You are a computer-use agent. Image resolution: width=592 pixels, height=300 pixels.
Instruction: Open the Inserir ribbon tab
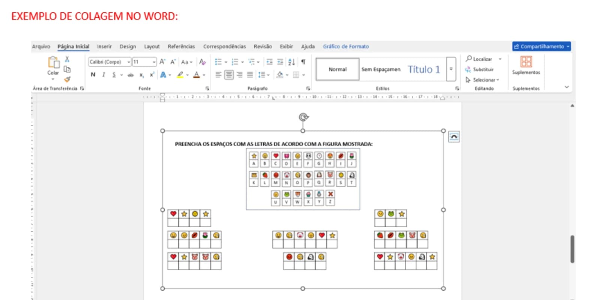(x=104, y=46)
